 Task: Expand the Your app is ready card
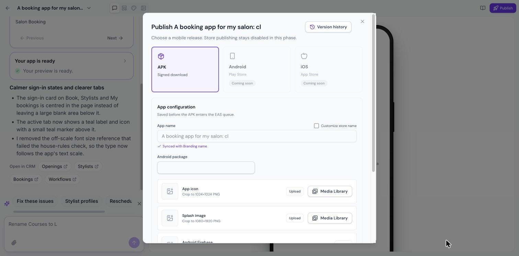(x=71, y=66)
